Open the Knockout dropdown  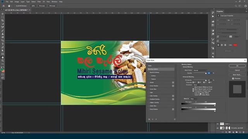tap(197, 85)
